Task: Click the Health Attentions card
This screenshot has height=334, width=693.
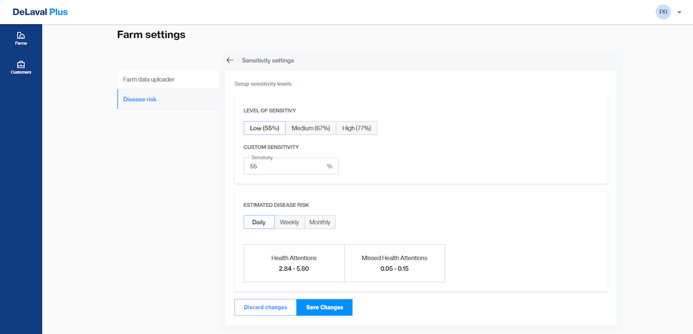Action: (x=294, y=263)
